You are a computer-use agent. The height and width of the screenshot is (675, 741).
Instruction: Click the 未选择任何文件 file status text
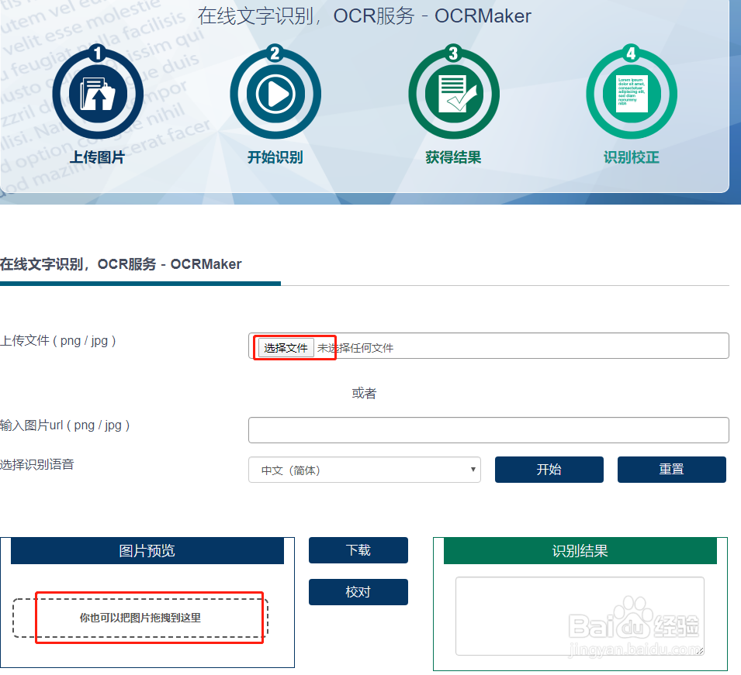(x=355, y=349)
